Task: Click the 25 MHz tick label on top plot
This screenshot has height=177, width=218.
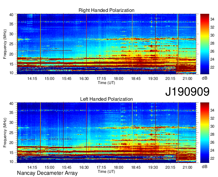Action: 11,44
